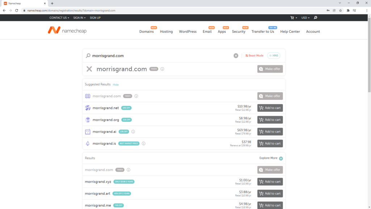
Task: Click the .org icon beside morrisgrand.org
Action: 88,120
